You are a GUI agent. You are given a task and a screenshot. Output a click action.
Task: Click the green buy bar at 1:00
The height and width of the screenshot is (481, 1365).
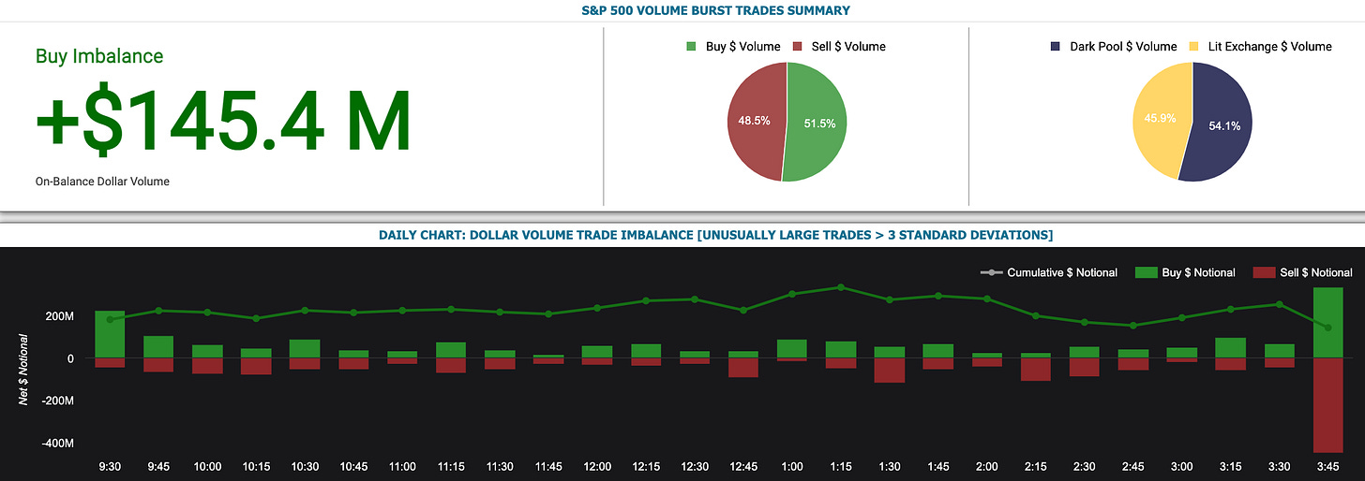coord(792,349)
